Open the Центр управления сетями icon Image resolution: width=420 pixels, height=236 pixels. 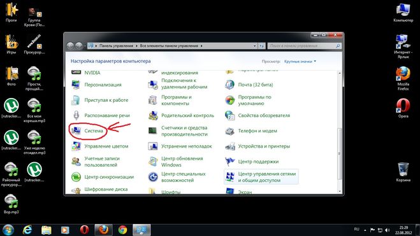(230, 177)
